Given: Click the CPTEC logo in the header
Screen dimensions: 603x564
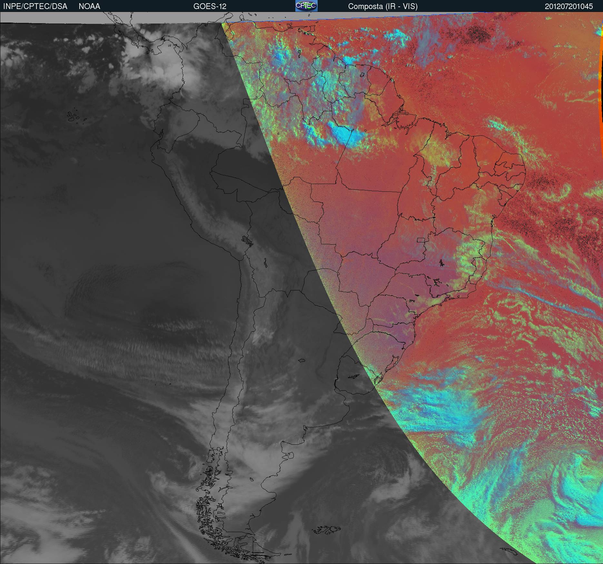Looking at the screenshot, I should 306,6.
